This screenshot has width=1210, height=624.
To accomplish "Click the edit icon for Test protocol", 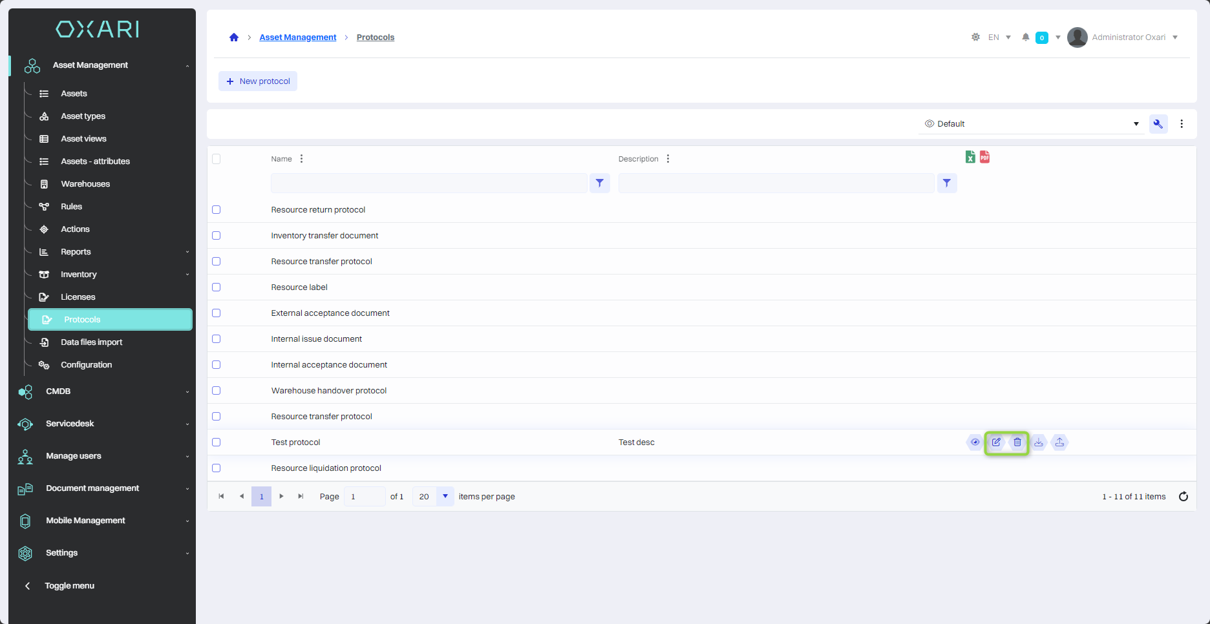I will [x=996, y=442].
